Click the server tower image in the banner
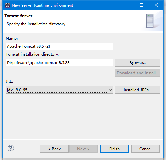Screen dimensions: 166x160 150,21
